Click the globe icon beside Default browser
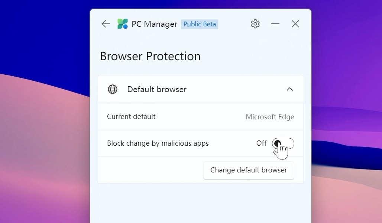Image resolution: width=382 pixels, height=223 pixels. (x=113, y=89)
